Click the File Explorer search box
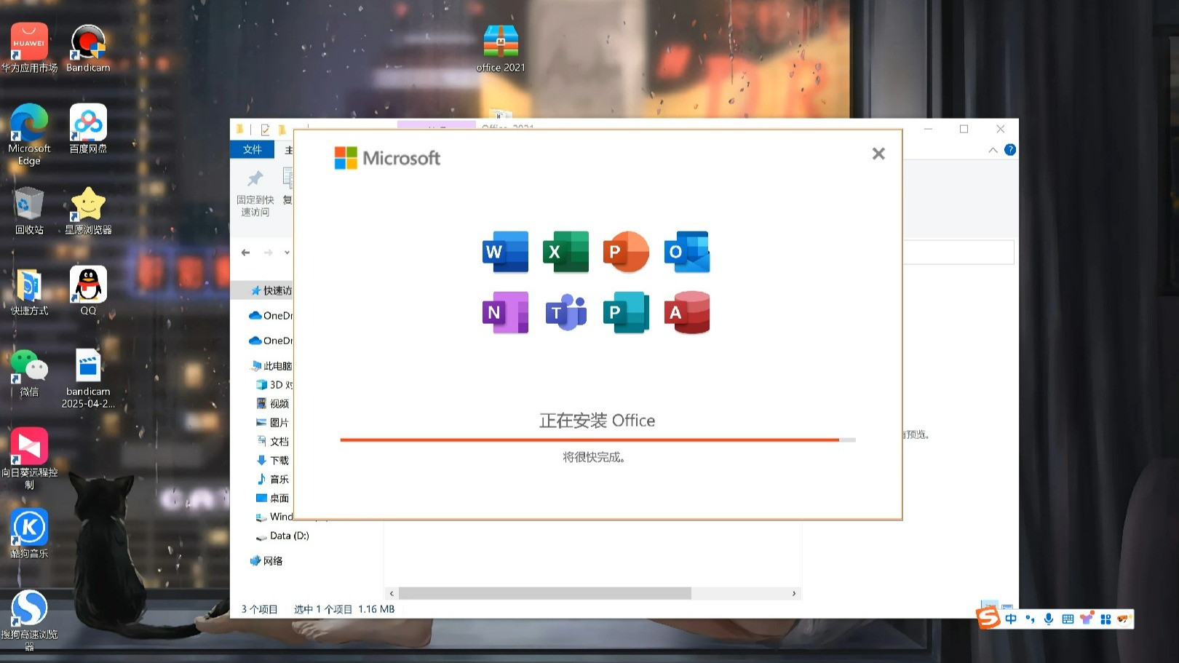 958,253
